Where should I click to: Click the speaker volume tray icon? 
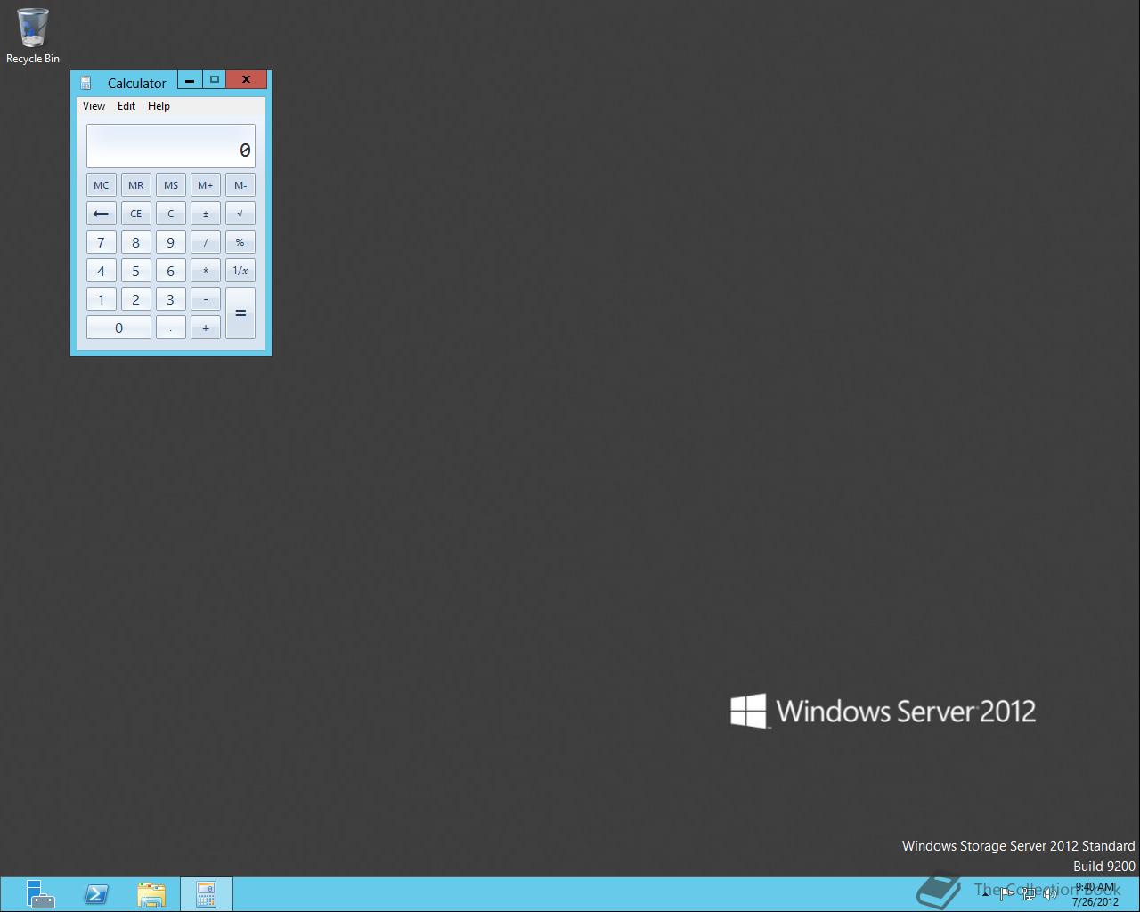click(1051, 894)
